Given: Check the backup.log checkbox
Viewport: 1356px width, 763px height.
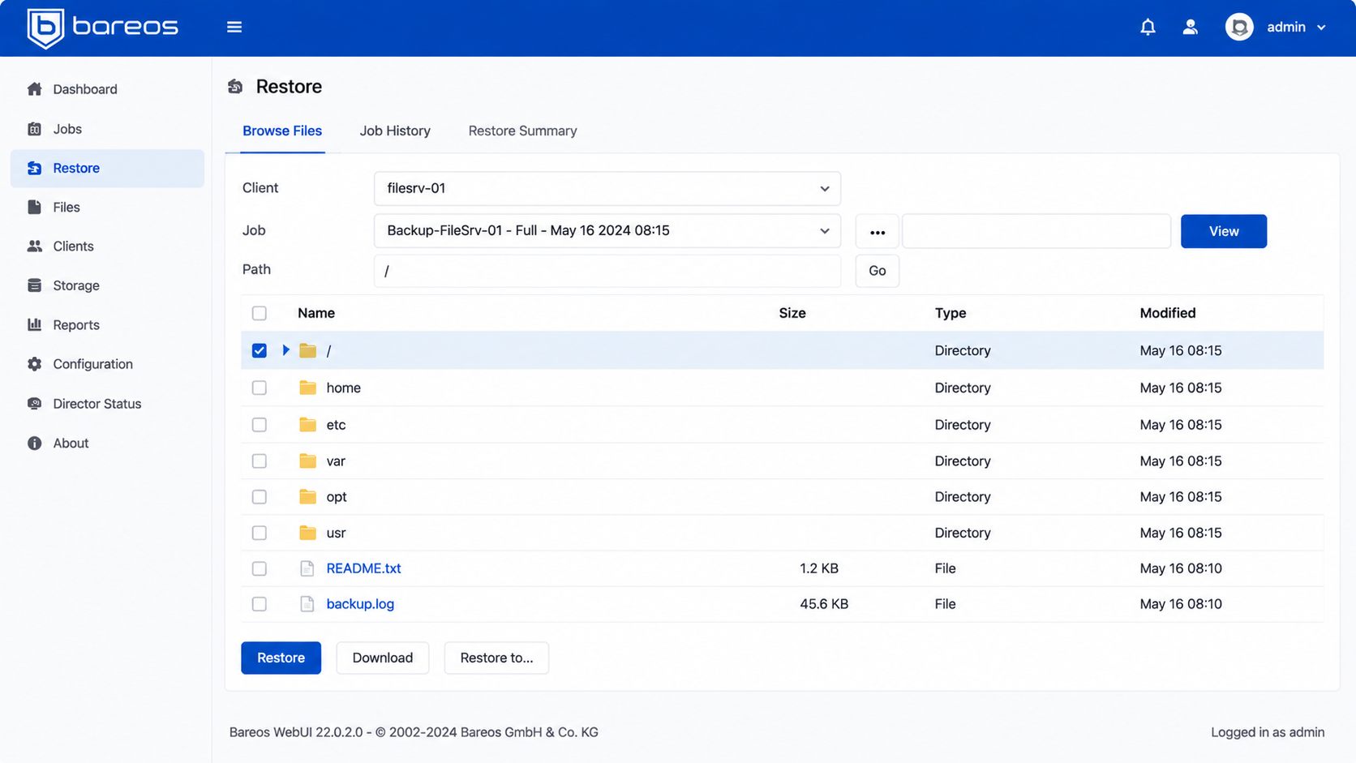Looking at the screenshot, I should [x=260, y=604].
